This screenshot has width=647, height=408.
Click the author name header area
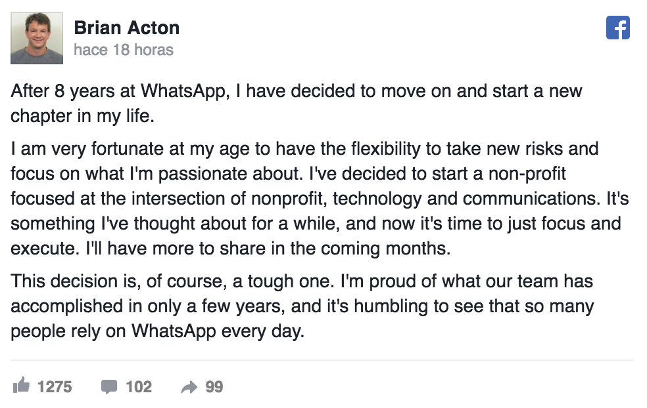coord(128,28)
